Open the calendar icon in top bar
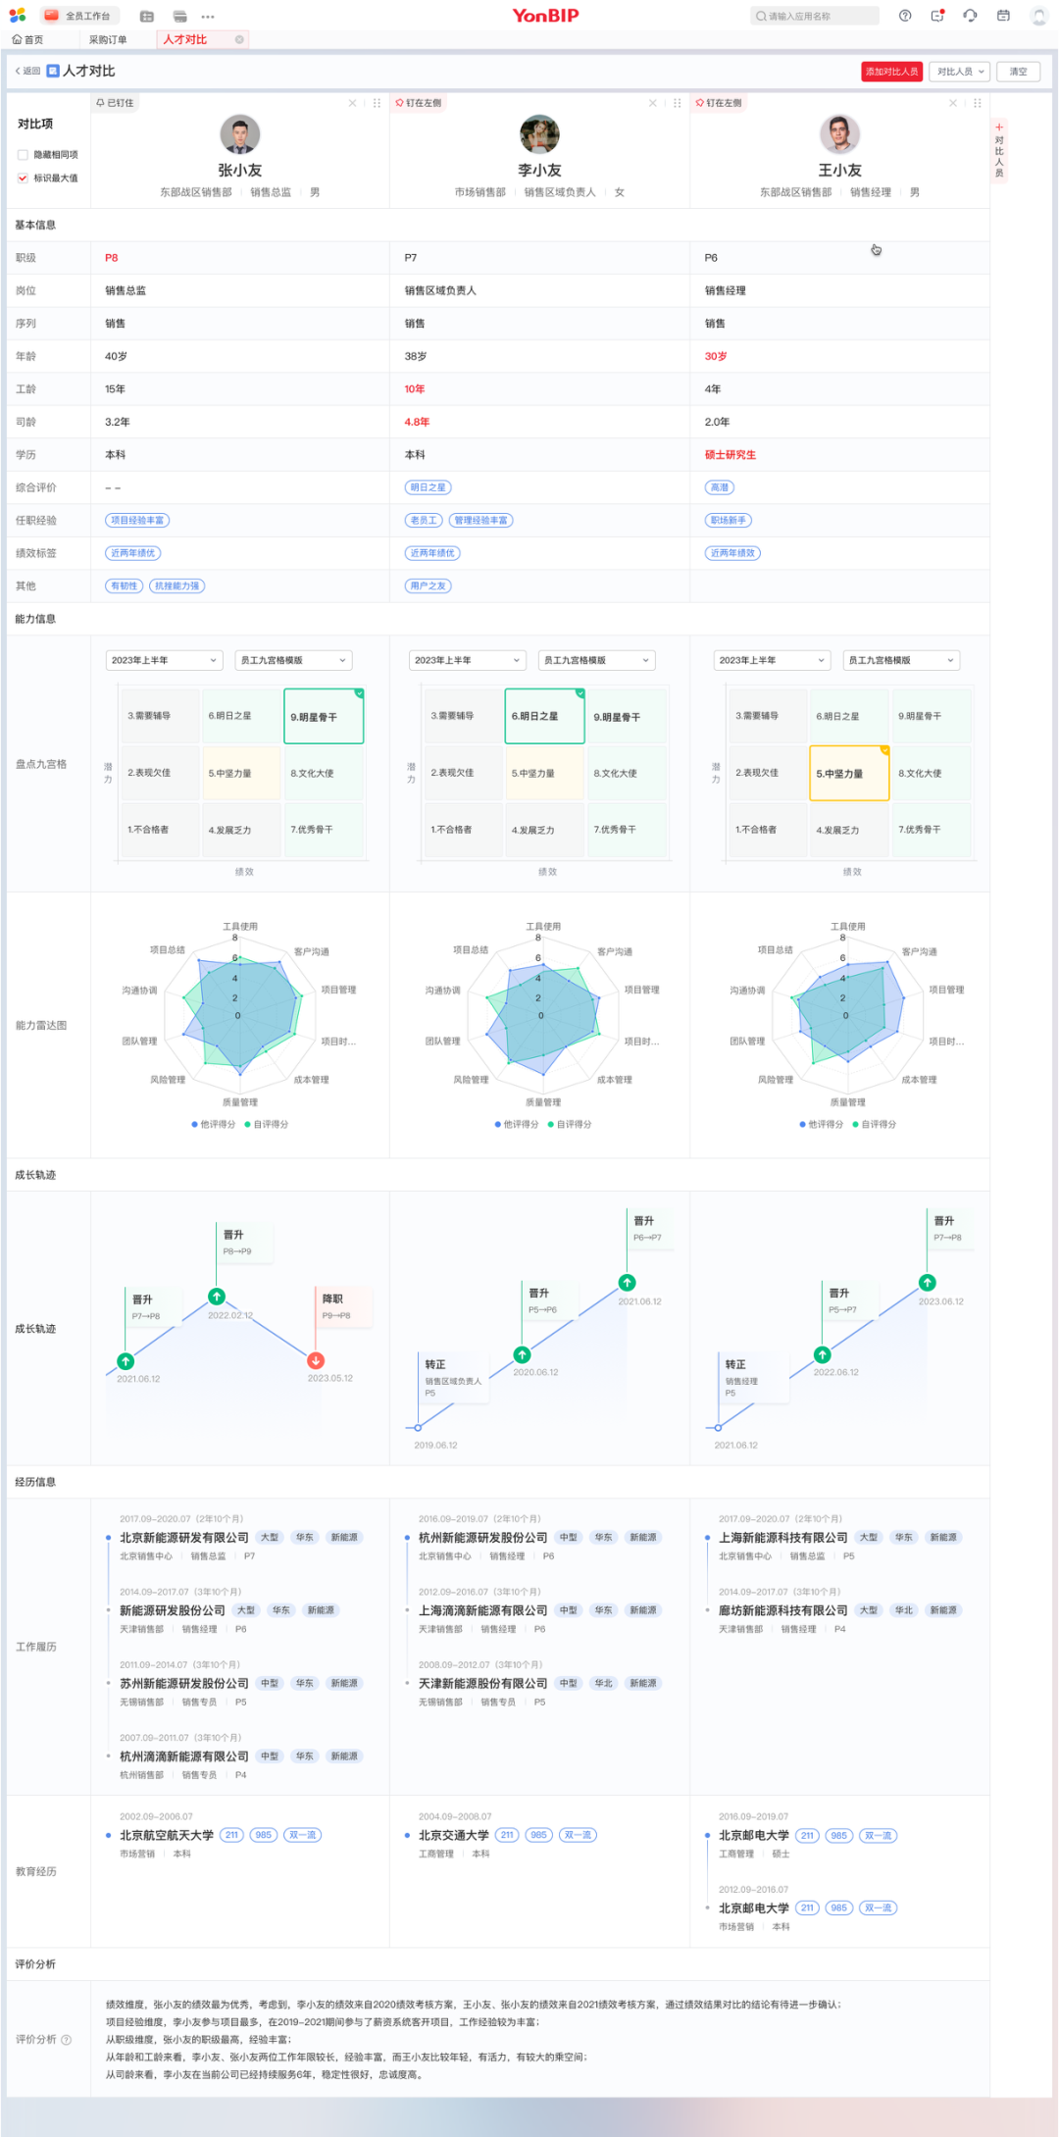This screenshot has width=1059, height=2137. (1003, 16)
